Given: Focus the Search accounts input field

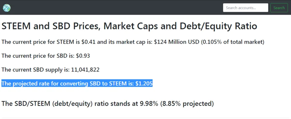Looking at the screenshot, I should point(246,8).
